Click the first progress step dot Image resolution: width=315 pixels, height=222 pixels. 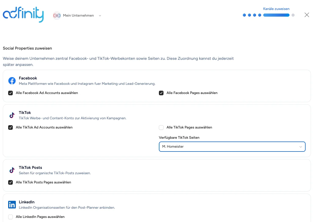244,15
